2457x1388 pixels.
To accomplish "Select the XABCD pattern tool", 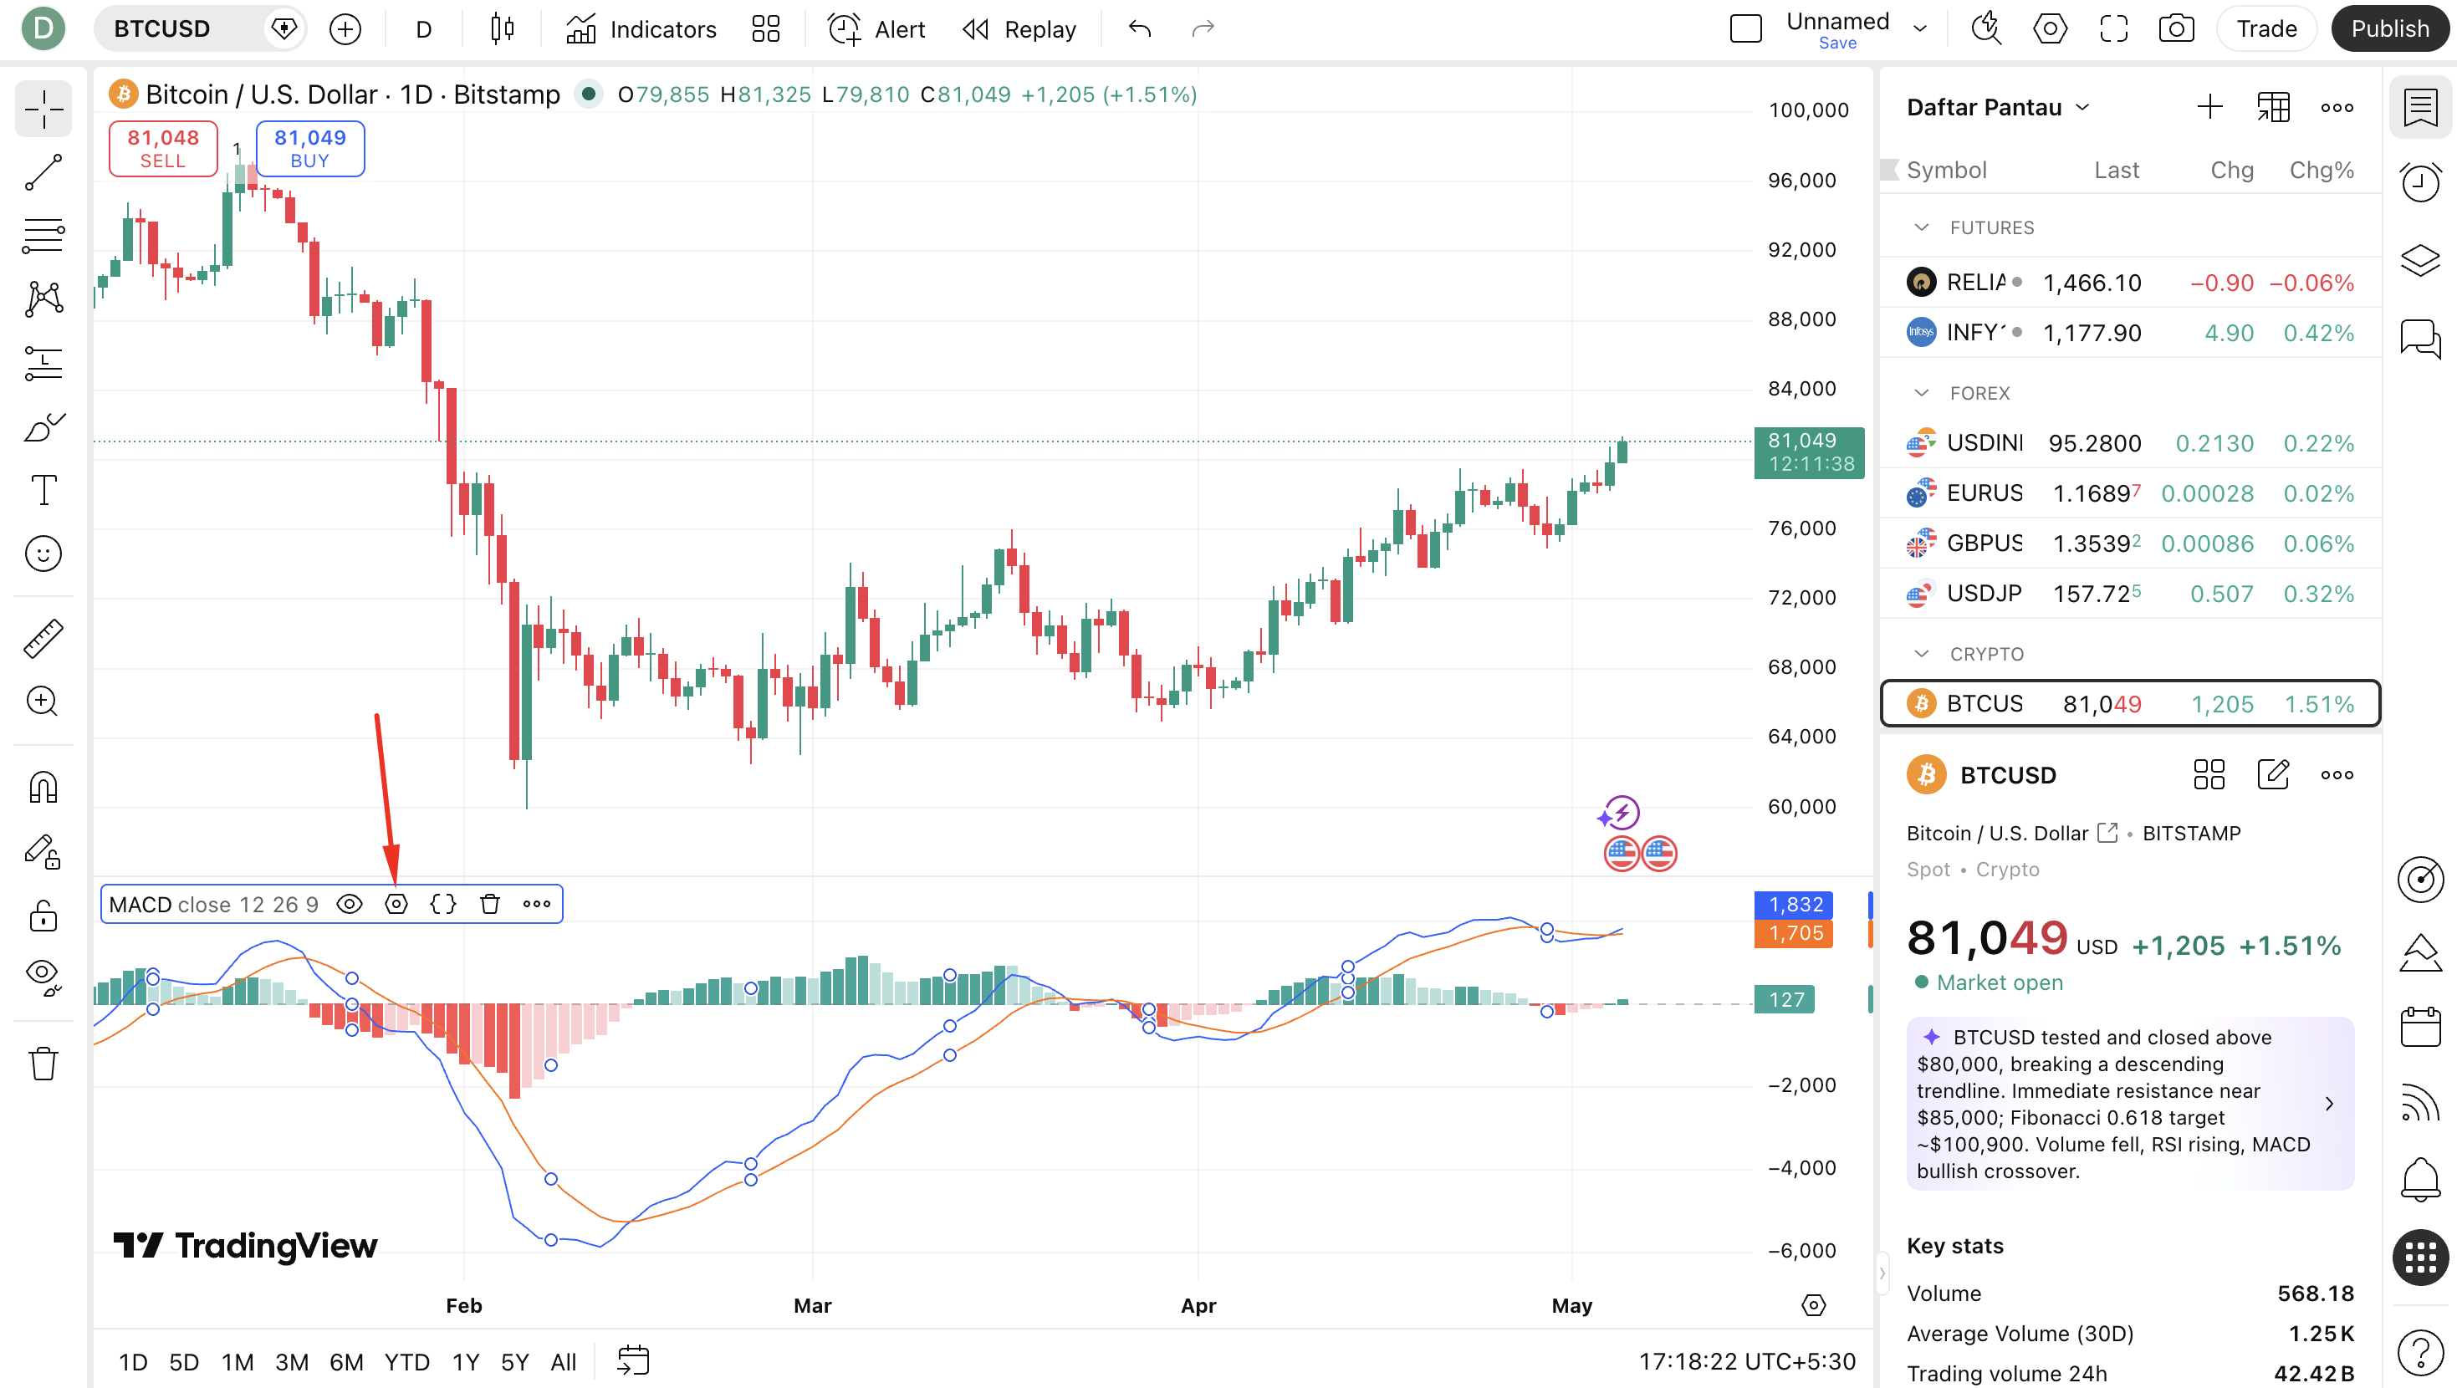I will (43, 299).
